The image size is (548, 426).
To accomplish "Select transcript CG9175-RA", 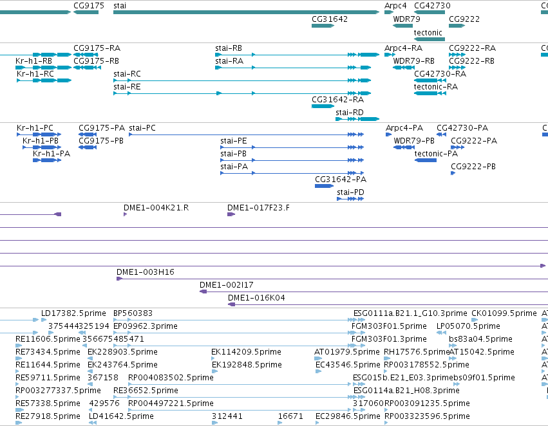I will [86, 55].
